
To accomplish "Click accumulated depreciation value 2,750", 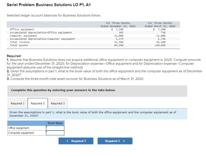I will (161, 39).
